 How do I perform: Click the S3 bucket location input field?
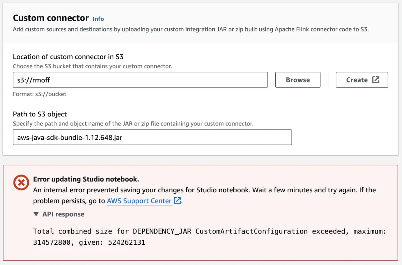(140, 80)
